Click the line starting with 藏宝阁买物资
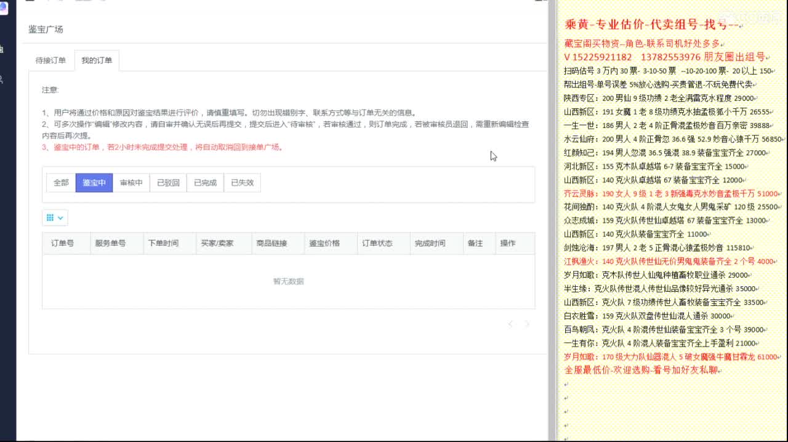This screenshot has height=442, width=788. tap(643, 44)
